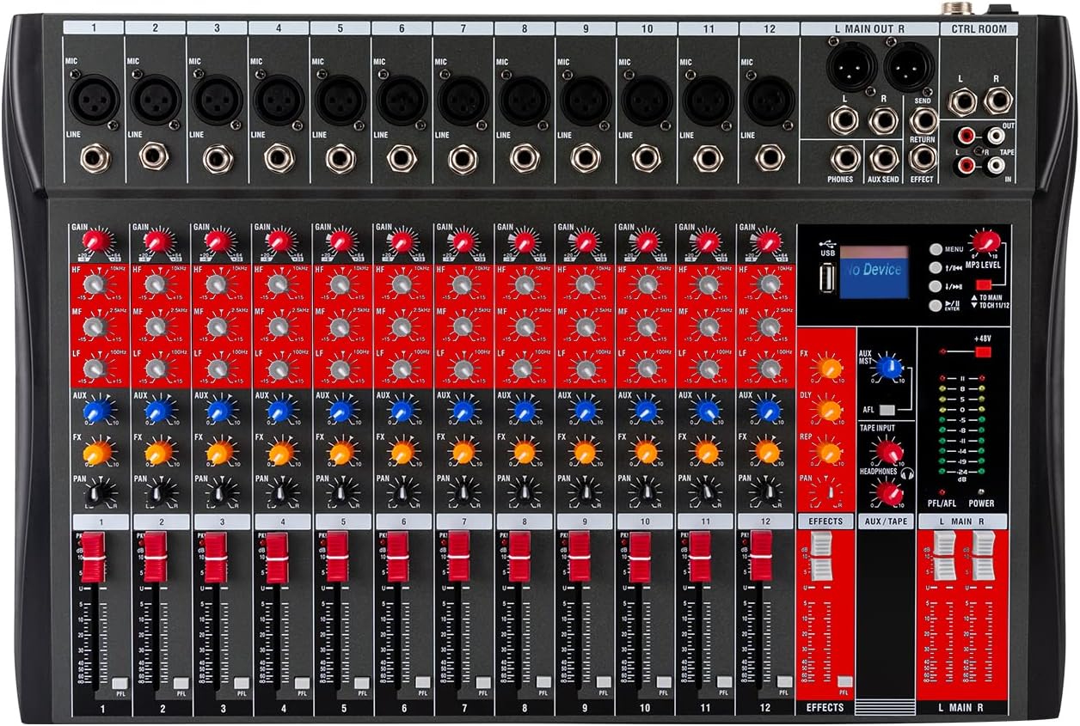Click the MAIN OUT R quarter-inch jack

pyautogui.click(x=883, y=119)
